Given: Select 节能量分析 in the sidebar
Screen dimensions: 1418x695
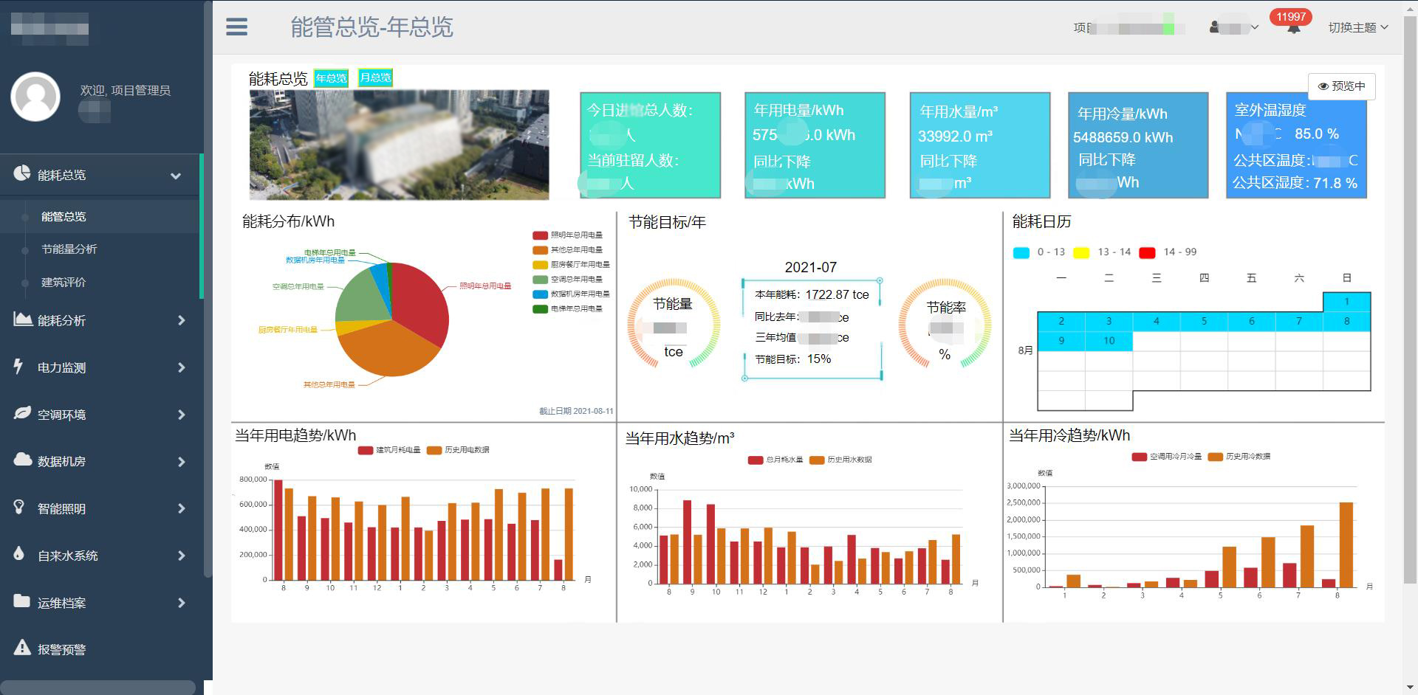Looking at the screenshot, I should tap(69, 249).
